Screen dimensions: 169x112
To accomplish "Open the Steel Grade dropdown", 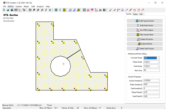I will pos(158,66).
